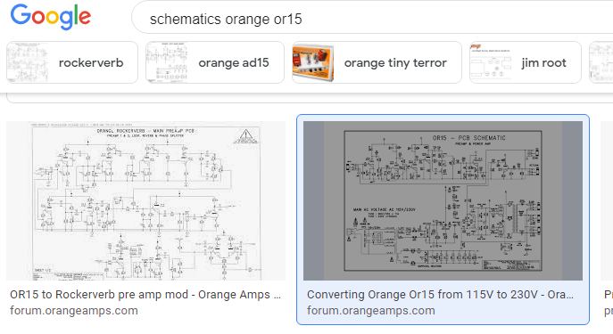Open 'OR15 to Rockerverb pre amp mod' link
This screenshot has width=613, height=334.
145,295
